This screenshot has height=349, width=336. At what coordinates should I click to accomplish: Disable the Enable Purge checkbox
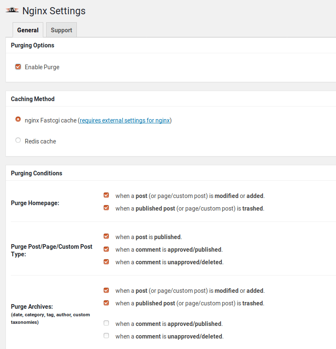[x=18, y=67]
